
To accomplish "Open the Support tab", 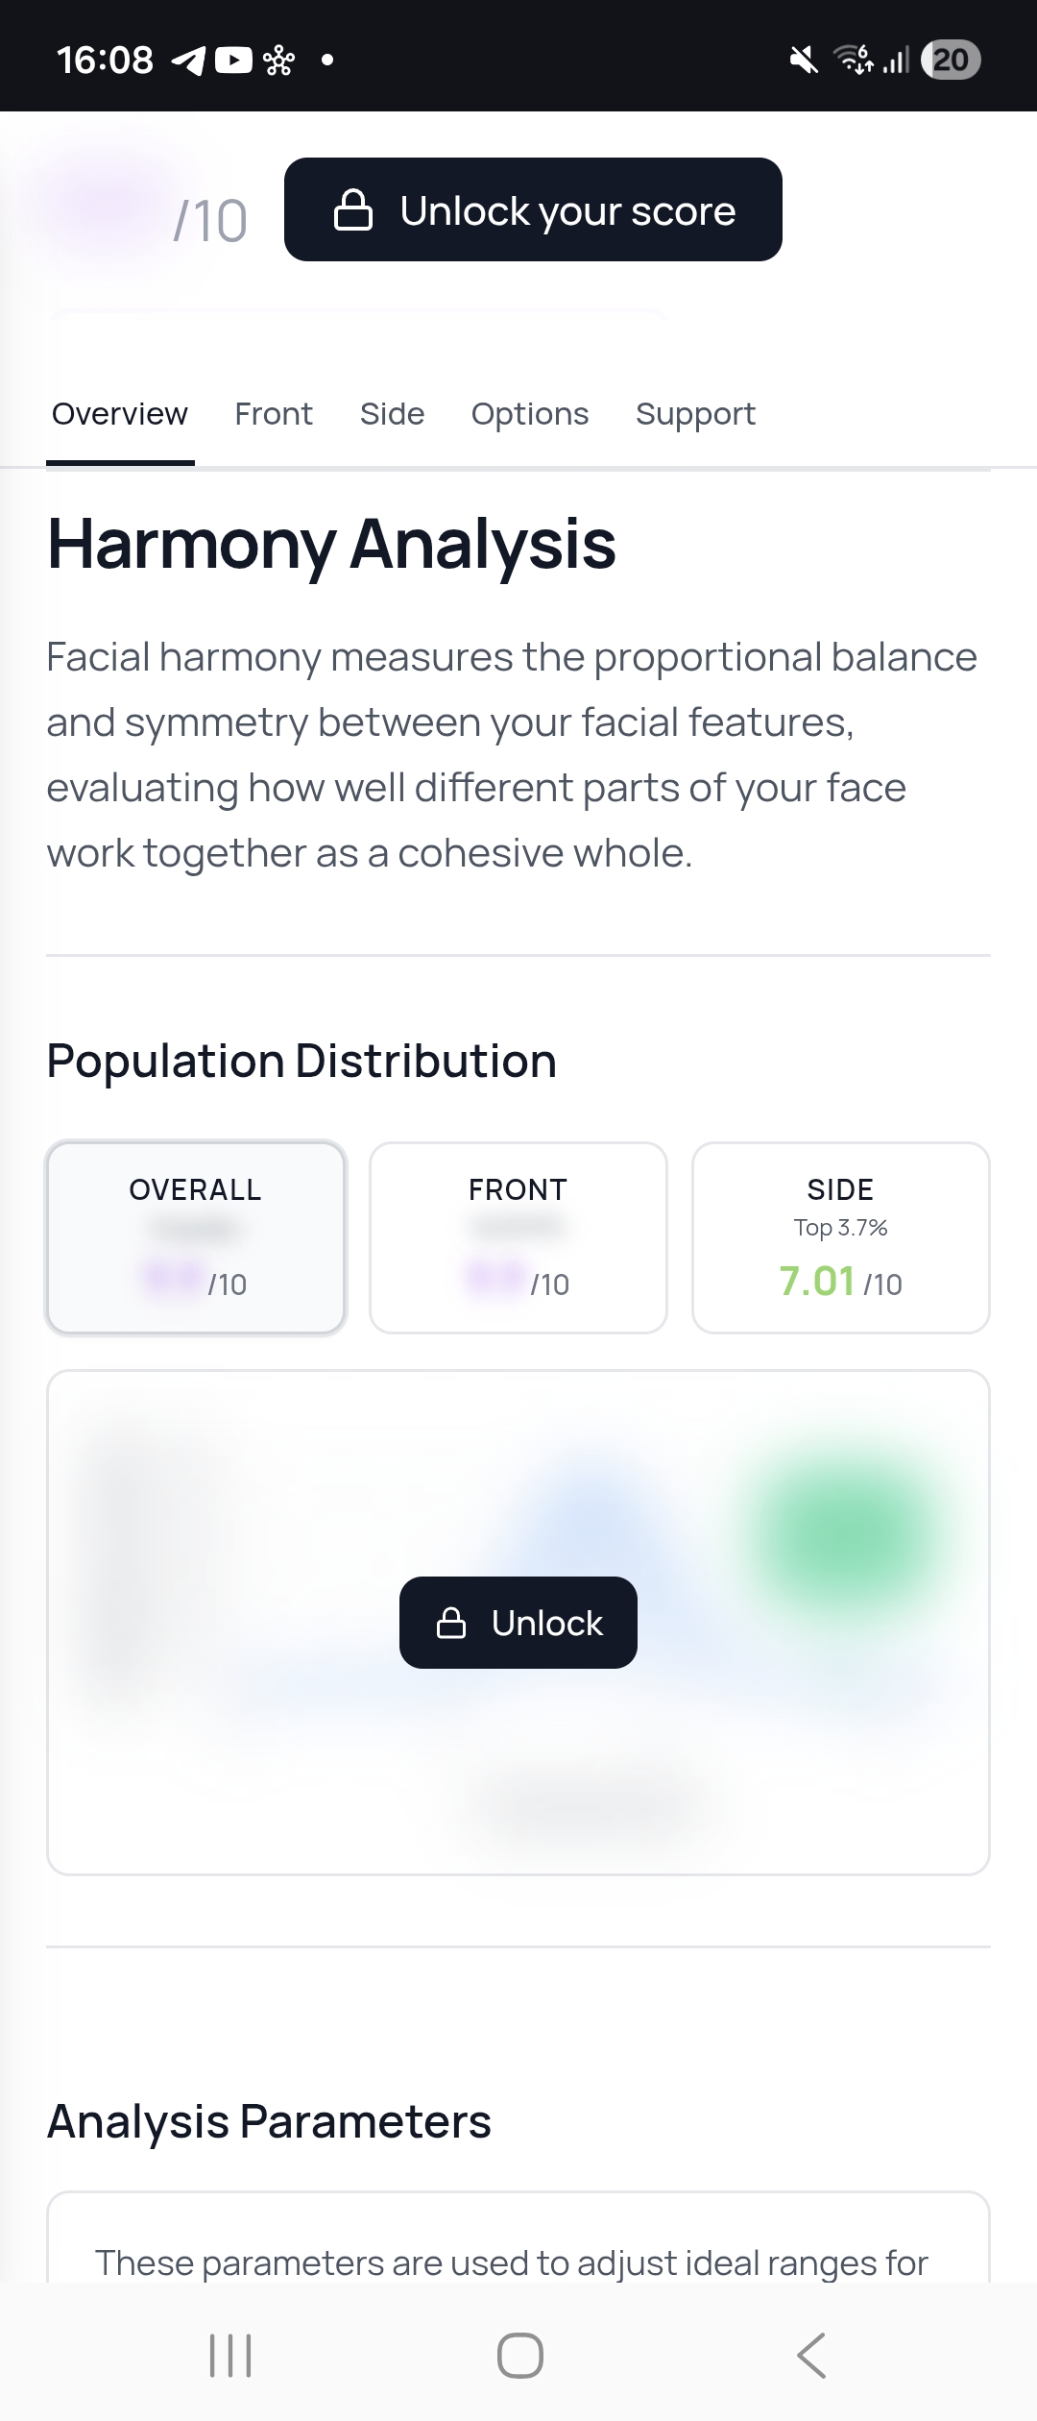I will tap(695, 414).
